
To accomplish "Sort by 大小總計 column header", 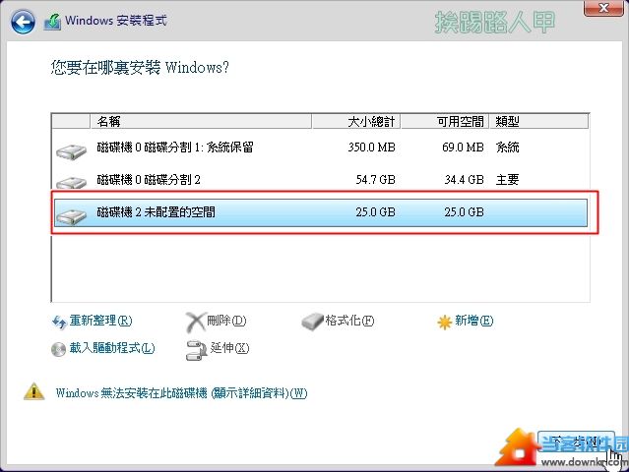I will pos(355,121).
